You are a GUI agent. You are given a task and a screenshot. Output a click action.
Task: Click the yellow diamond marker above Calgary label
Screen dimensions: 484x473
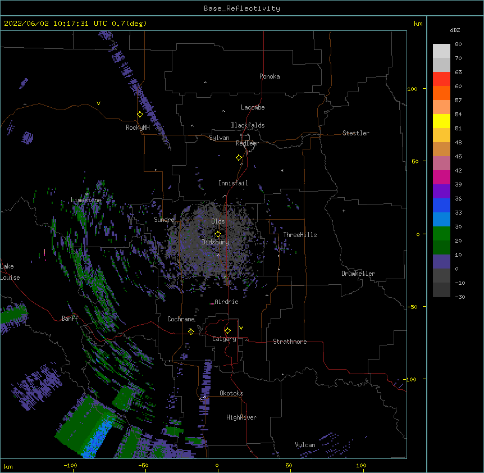[x=227, y=331]
